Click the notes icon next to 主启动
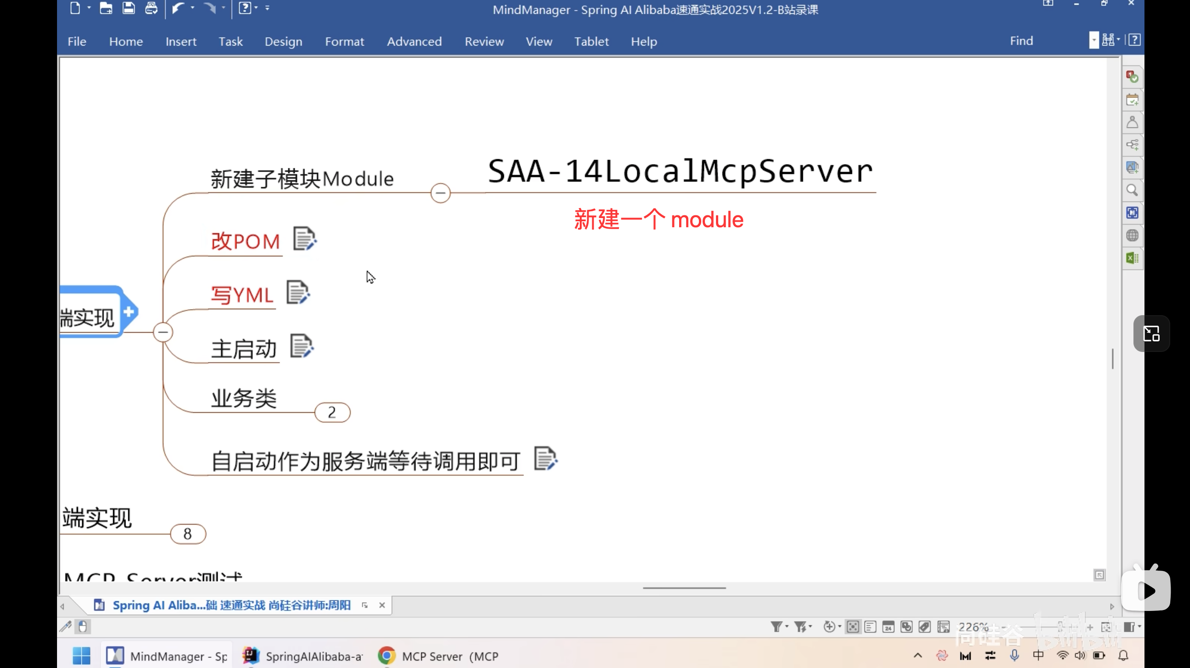This screenshot has width=1190, height=668. pos(301,346)
